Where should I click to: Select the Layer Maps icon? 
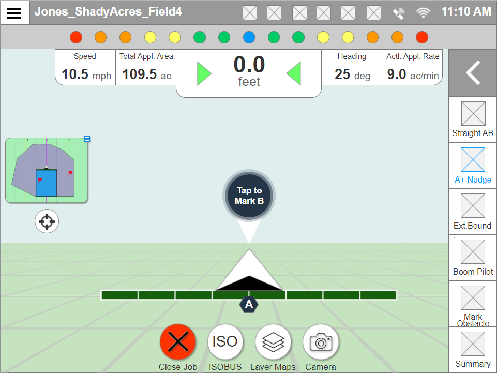[x=273, y=341]
